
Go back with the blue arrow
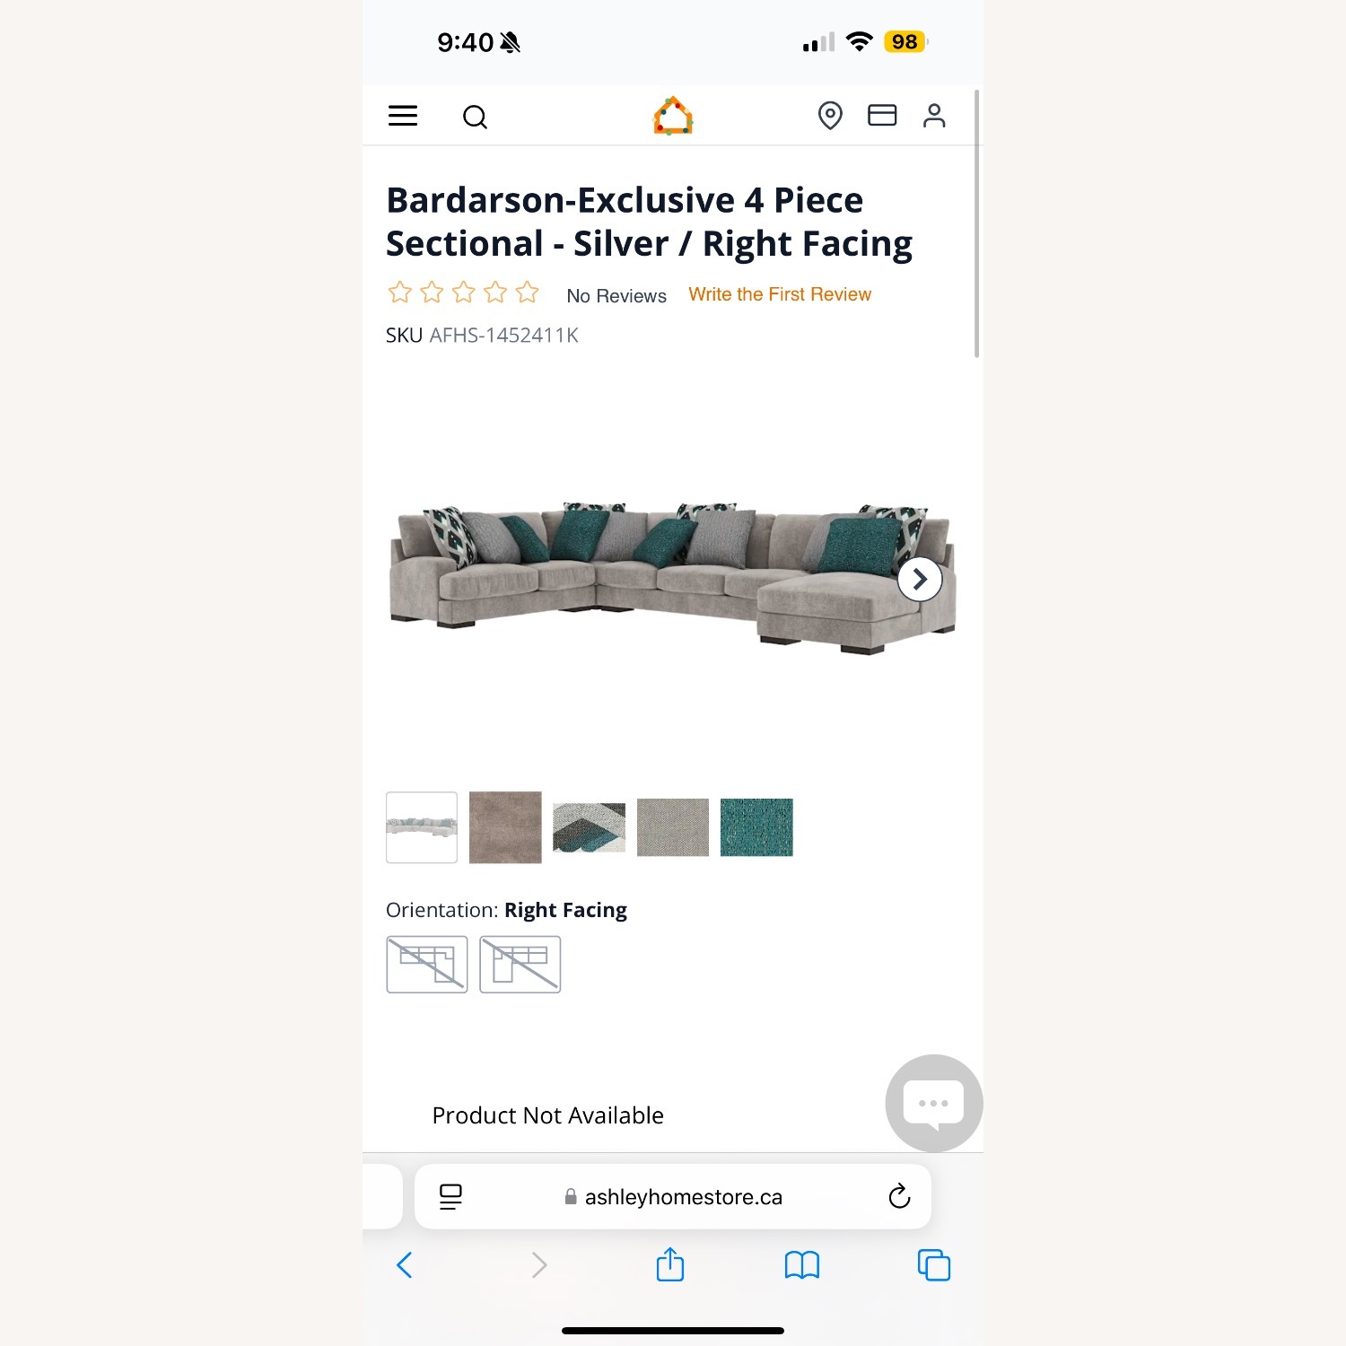(405, 1265)
